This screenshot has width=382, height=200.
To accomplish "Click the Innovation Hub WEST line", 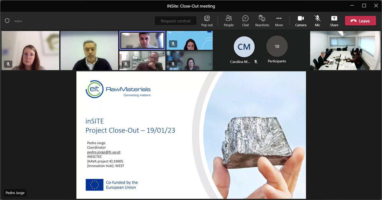I will (106, 166).
